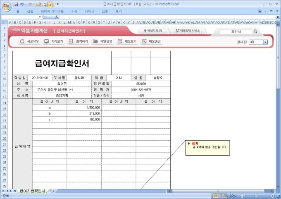Save the workbook from quick access toolbar
281x199 pixels.
(16, 4)
